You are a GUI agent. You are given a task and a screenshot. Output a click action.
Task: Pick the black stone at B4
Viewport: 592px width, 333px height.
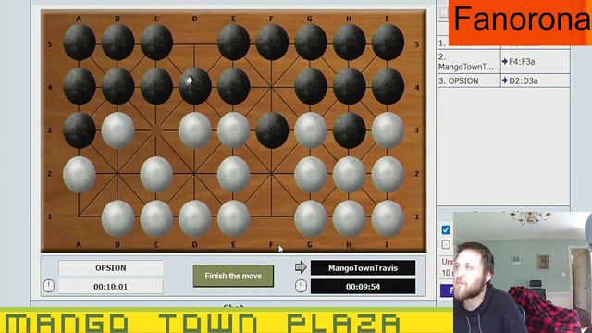[117, 86]
